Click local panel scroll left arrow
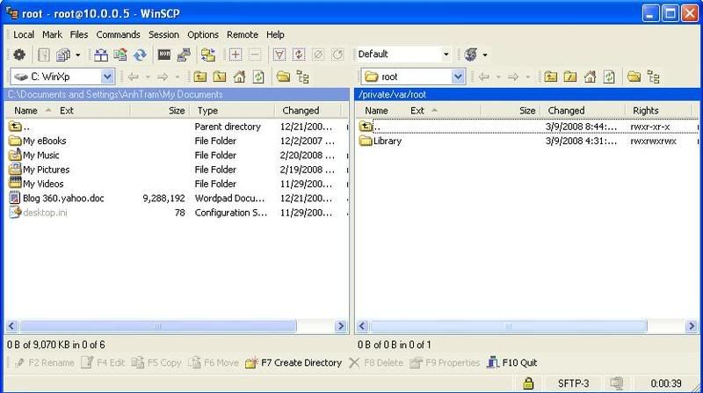This screenshot has height=393, width=703. (12, 326)
